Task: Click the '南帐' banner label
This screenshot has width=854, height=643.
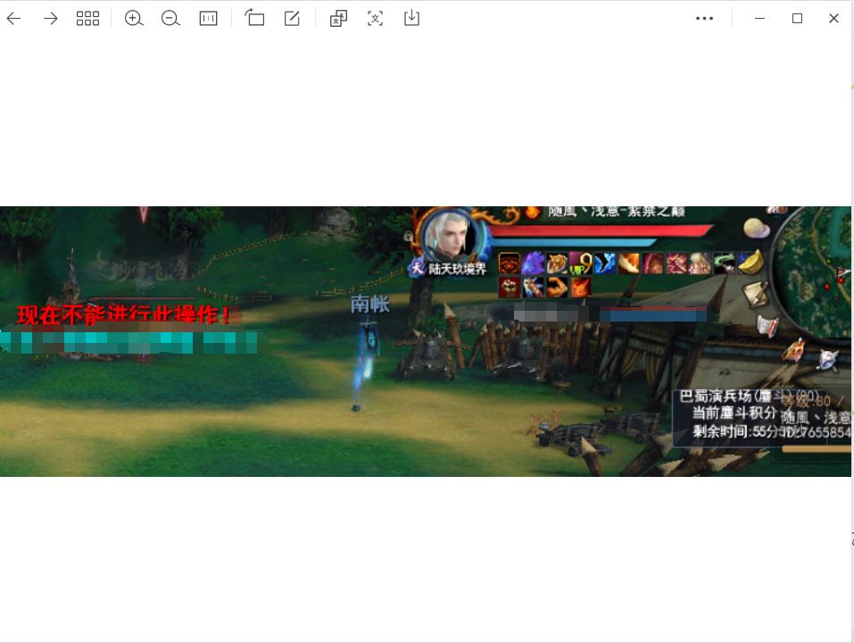Action: (x=369, y=305)
